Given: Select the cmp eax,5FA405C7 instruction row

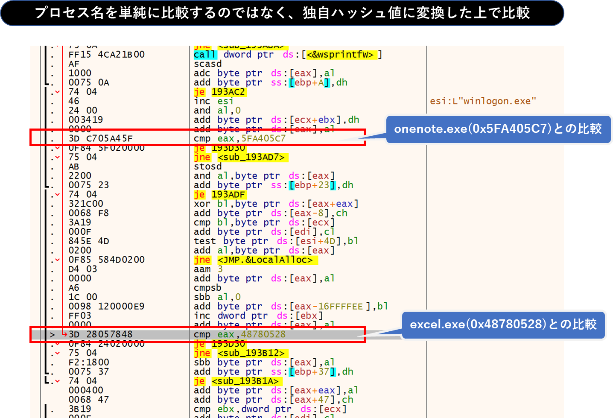Looking at the screenshot, I should click(x=239, y=139).
